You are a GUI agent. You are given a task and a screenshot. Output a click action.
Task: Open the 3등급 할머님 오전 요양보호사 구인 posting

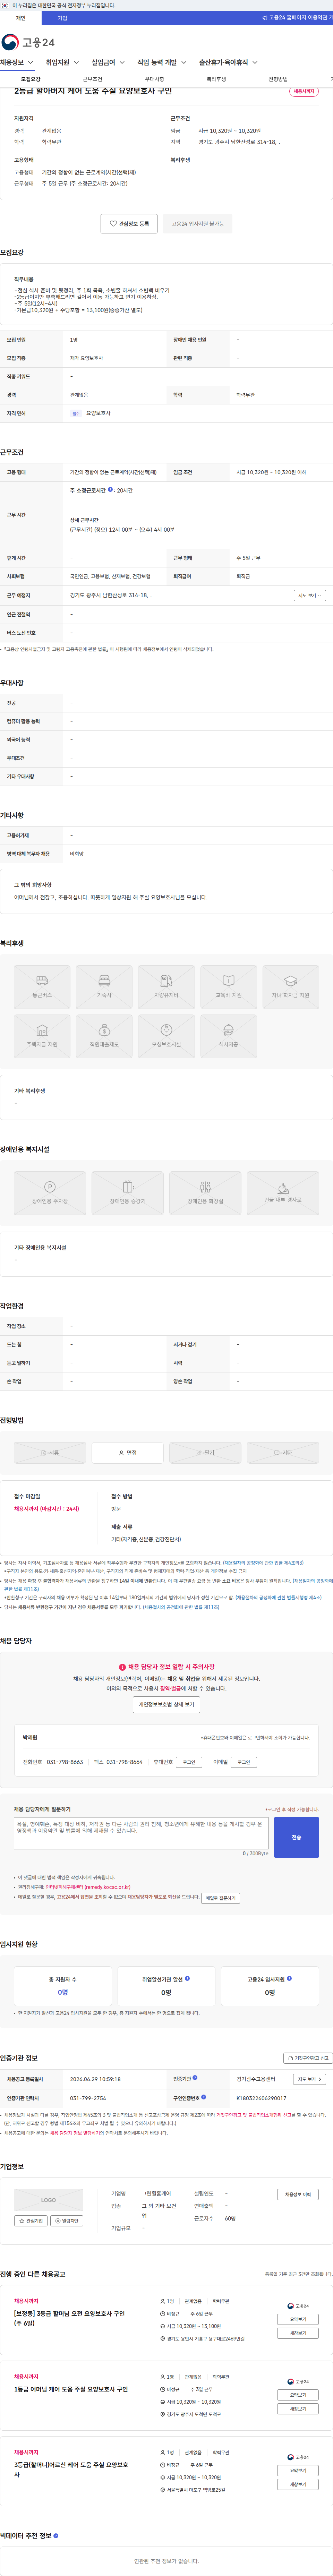pyautogui.click(x=69, y=2318)
